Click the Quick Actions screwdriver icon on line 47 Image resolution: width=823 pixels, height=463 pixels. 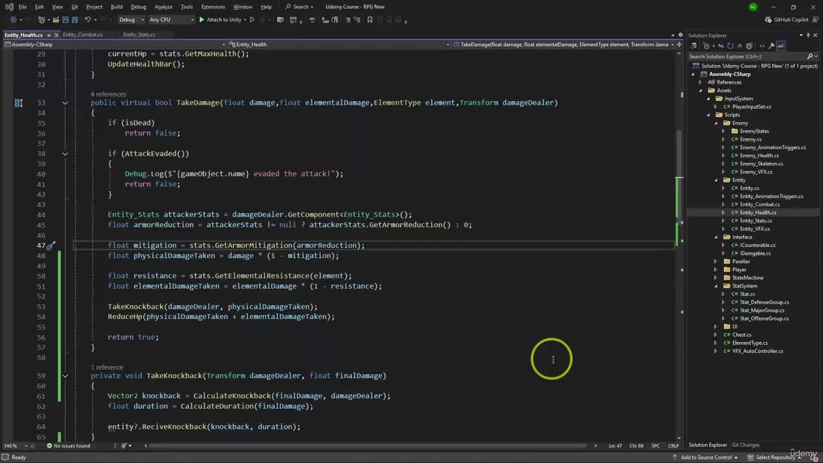point(51,245)
